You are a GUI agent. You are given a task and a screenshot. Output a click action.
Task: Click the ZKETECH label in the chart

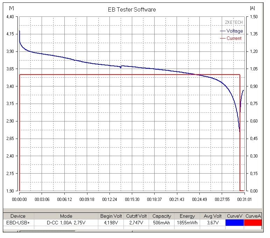pos(234,22)
